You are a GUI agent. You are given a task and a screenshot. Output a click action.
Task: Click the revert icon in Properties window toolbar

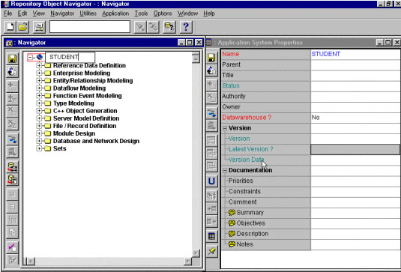pyautogui.click(x=211, y=70)
